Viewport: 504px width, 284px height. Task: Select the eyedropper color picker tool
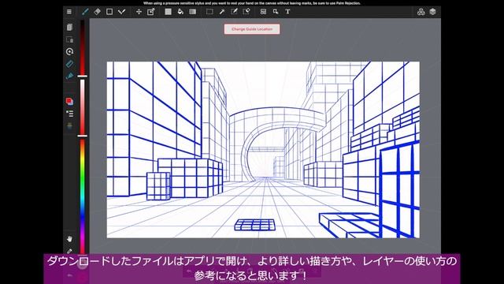pyautogui.click(x=69, y=251)
